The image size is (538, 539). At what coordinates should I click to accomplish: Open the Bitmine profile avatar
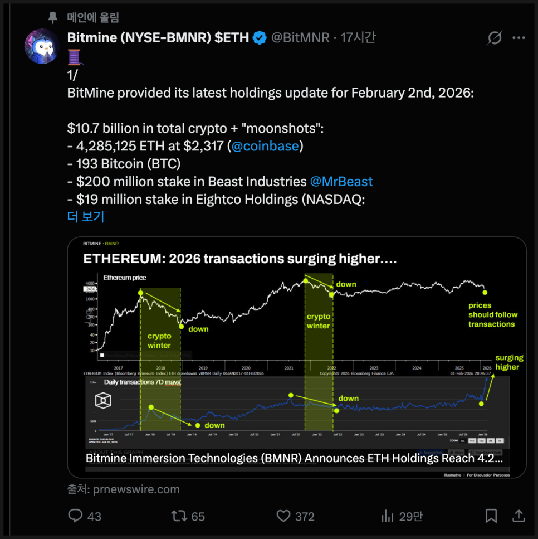click(42, 46)
